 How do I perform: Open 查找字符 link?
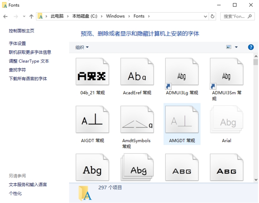pyautogui.click(x=17, y=70)
